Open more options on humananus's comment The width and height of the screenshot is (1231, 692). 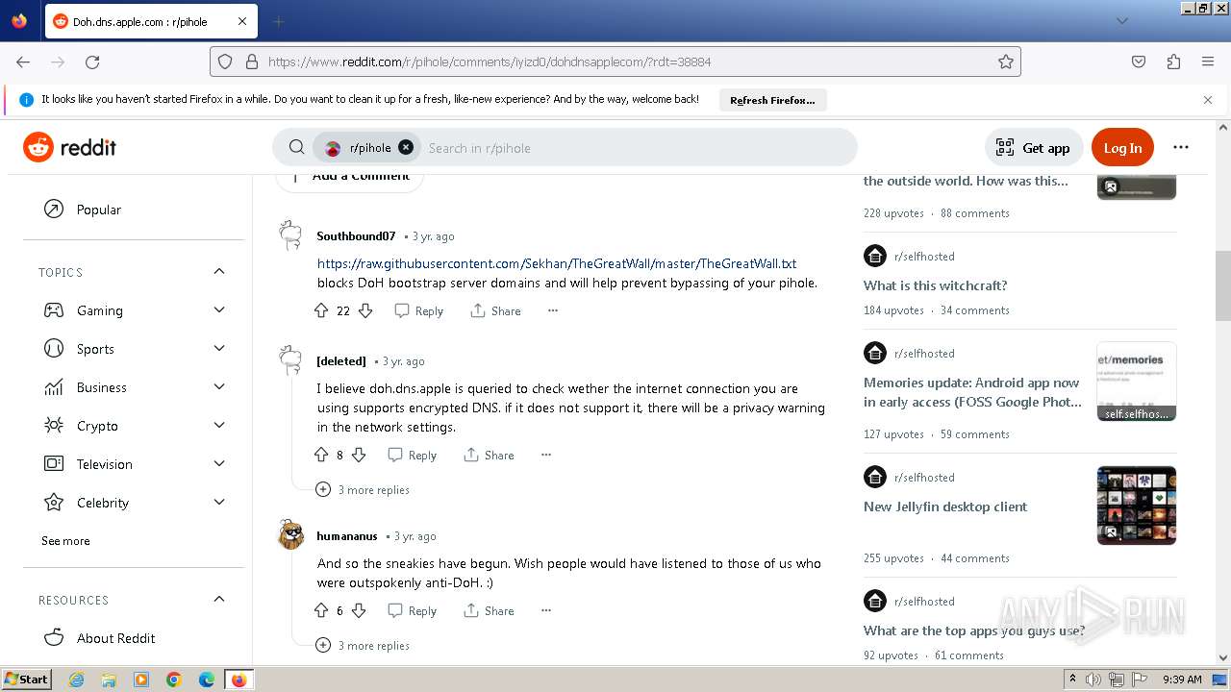point(545,610)
